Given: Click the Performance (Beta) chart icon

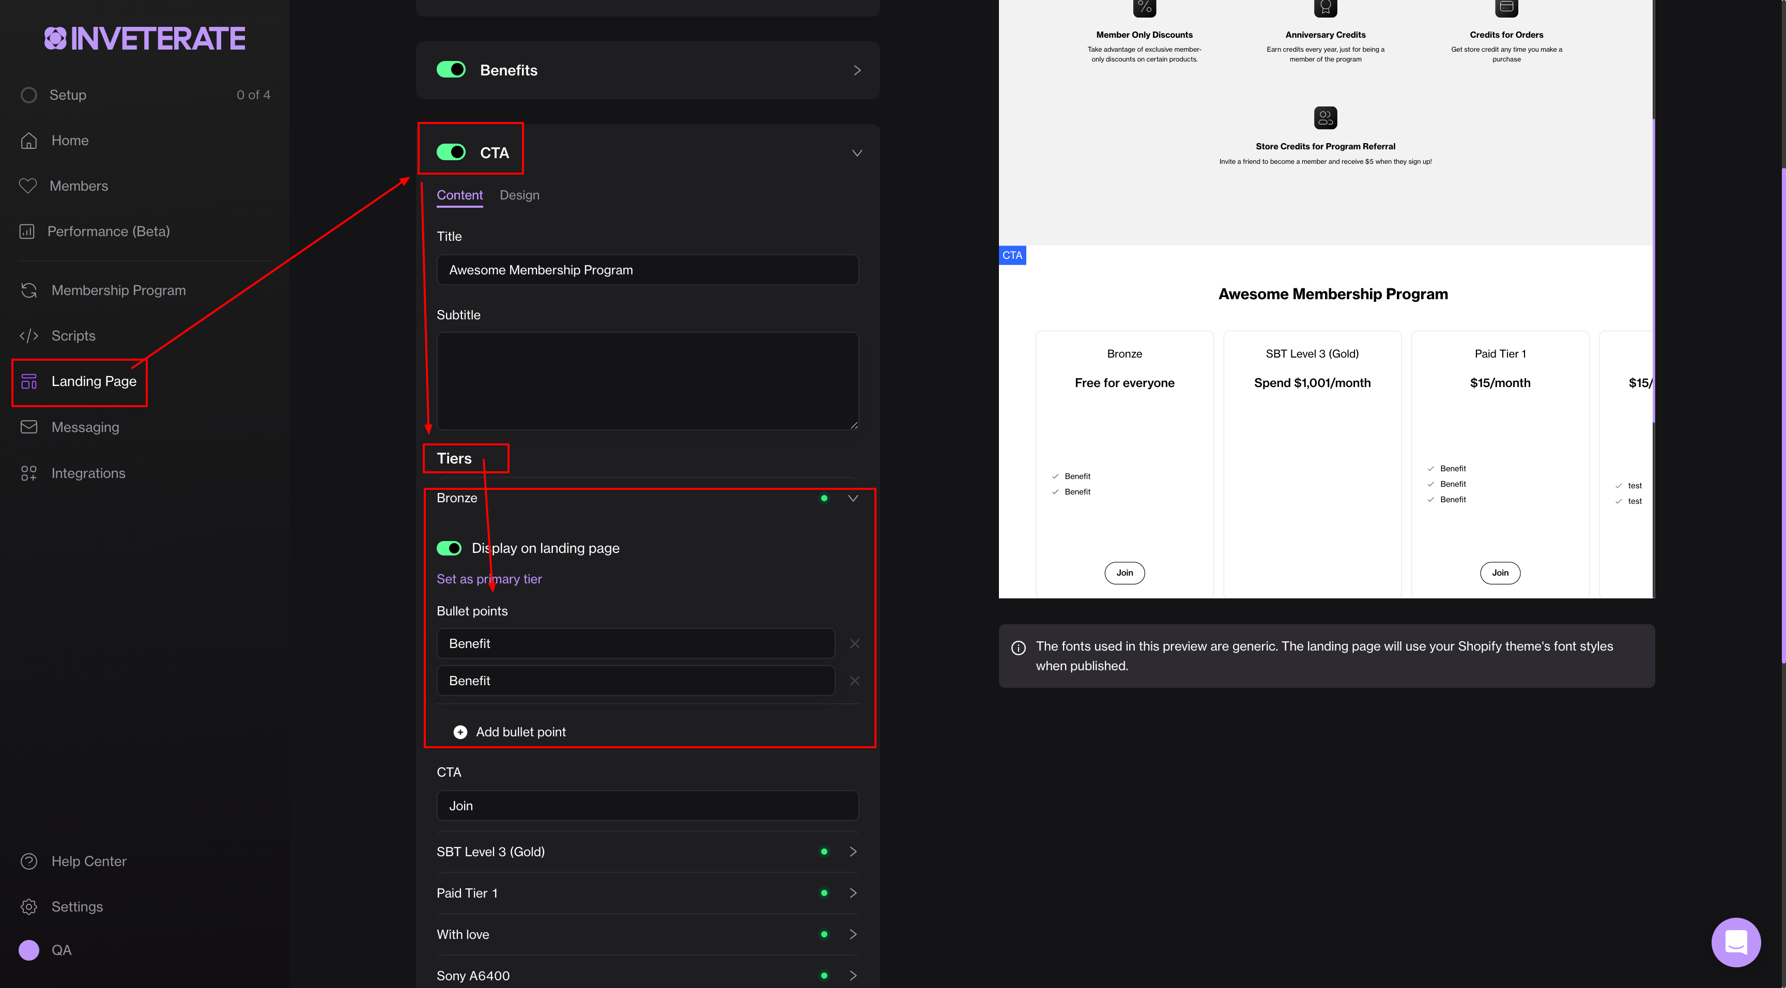Looking at the screenshot, I should [27, 231].
